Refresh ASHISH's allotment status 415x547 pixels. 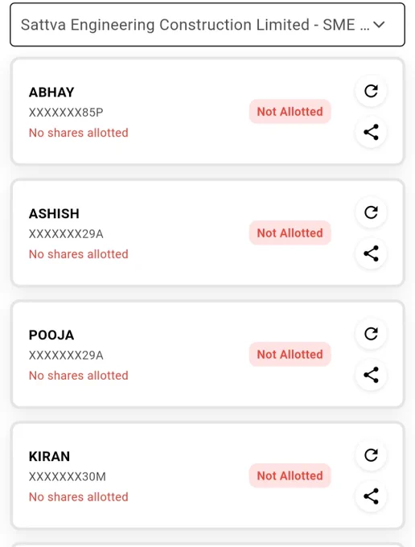point(371,212)
